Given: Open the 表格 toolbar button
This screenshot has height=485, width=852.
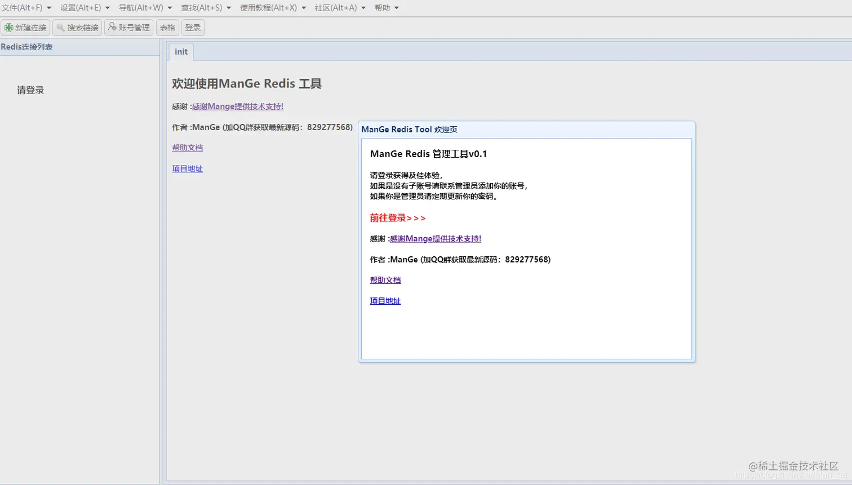Looking at the screenshot, I should [167, 28].
